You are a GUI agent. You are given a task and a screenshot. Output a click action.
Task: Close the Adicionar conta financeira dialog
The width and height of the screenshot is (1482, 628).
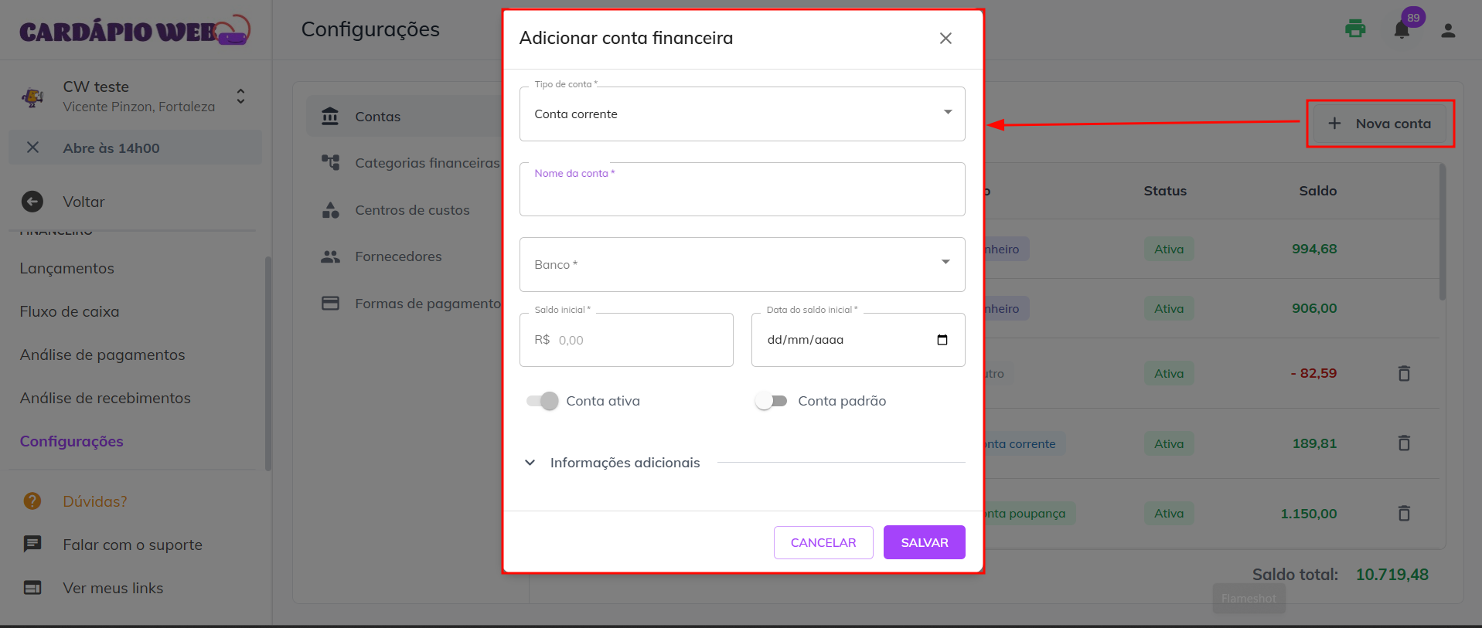pyautogui.click(x=945, y=39)
